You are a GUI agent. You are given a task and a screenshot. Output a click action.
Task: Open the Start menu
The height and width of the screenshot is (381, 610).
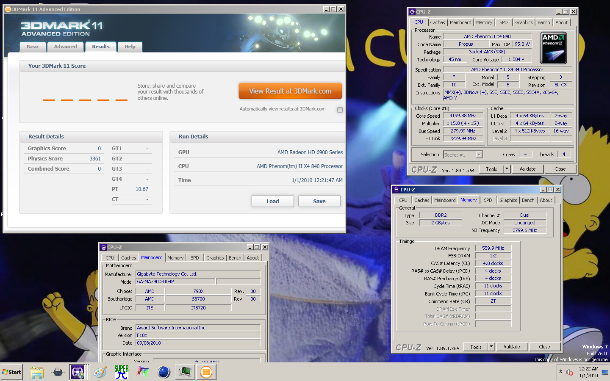click(11, 372)
